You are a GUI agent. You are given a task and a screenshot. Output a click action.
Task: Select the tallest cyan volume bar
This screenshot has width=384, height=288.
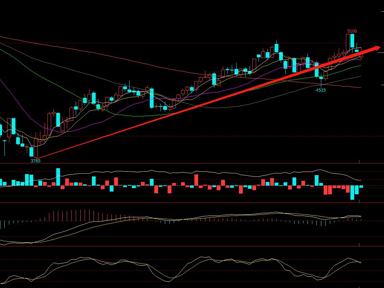(58, 177)
